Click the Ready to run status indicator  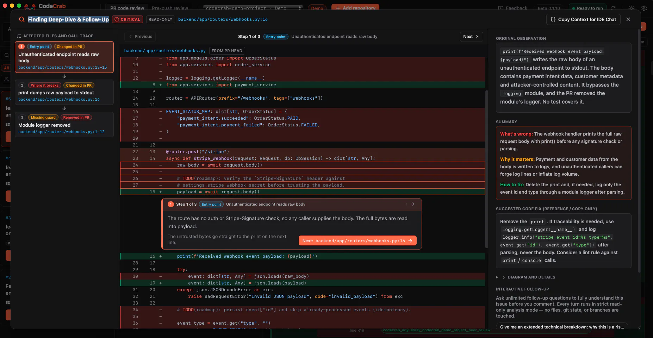[x=587, y=8]
